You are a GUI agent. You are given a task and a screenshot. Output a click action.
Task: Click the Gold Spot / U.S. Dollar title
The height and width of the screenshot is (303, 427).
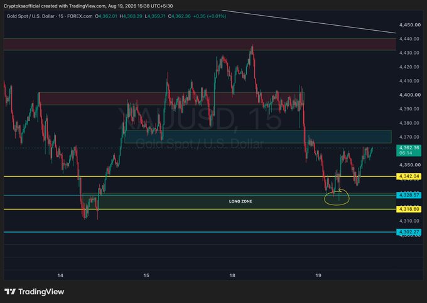point(32,16)
